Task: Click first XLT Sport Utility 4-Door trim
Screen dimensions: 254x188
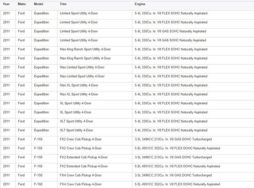Action: tap(76, 121)
